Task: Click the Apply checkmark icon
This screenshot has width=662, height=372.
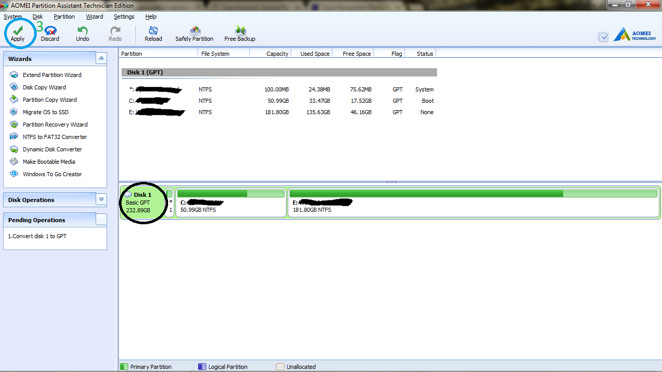Action: [18, 30]
